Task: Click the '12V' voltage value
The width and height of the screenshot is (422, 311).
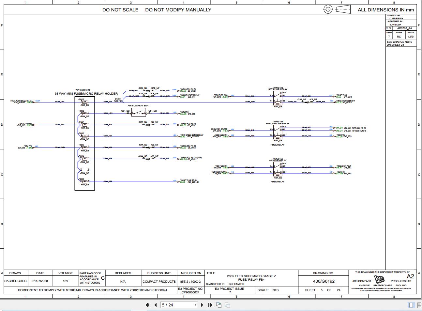Action: point(66,281)
